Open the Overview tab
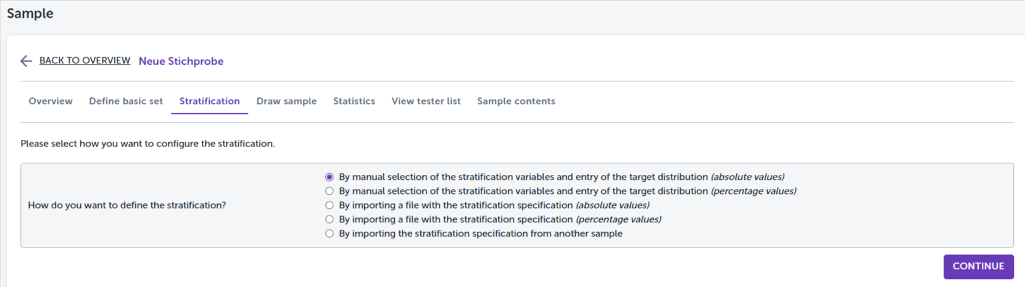The width and height of the screenshot is (1025, 287). (x=51, y=101)
